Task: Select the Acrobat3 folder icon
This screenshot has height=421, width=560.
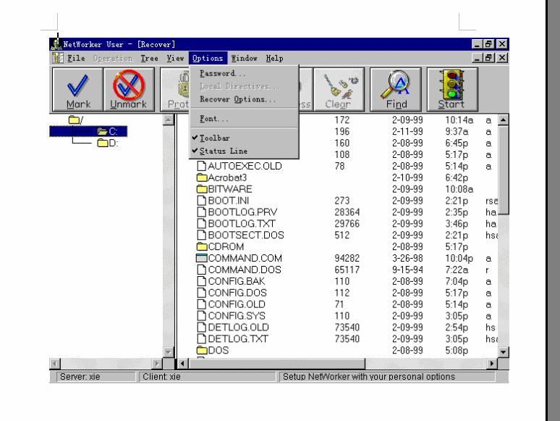Action: click(202, 178)
